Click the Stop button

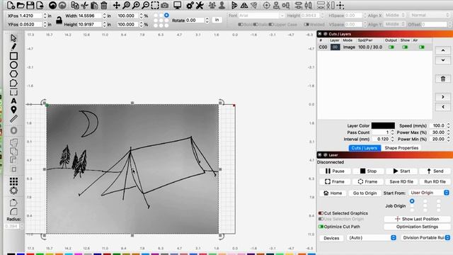pos(368,171)
